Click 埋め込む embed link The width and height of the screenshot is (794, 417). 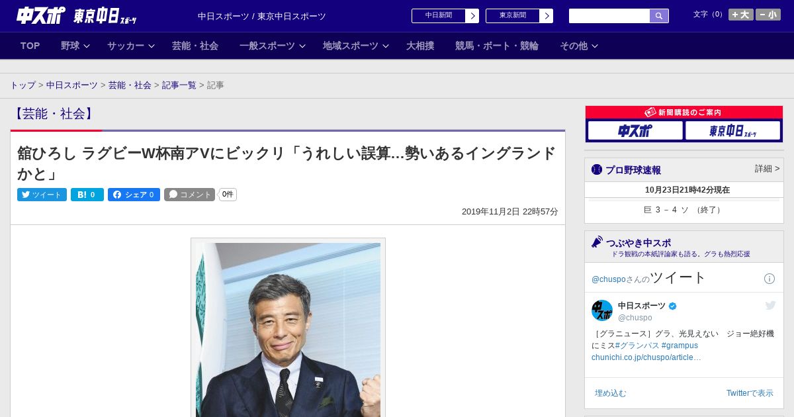610,393
